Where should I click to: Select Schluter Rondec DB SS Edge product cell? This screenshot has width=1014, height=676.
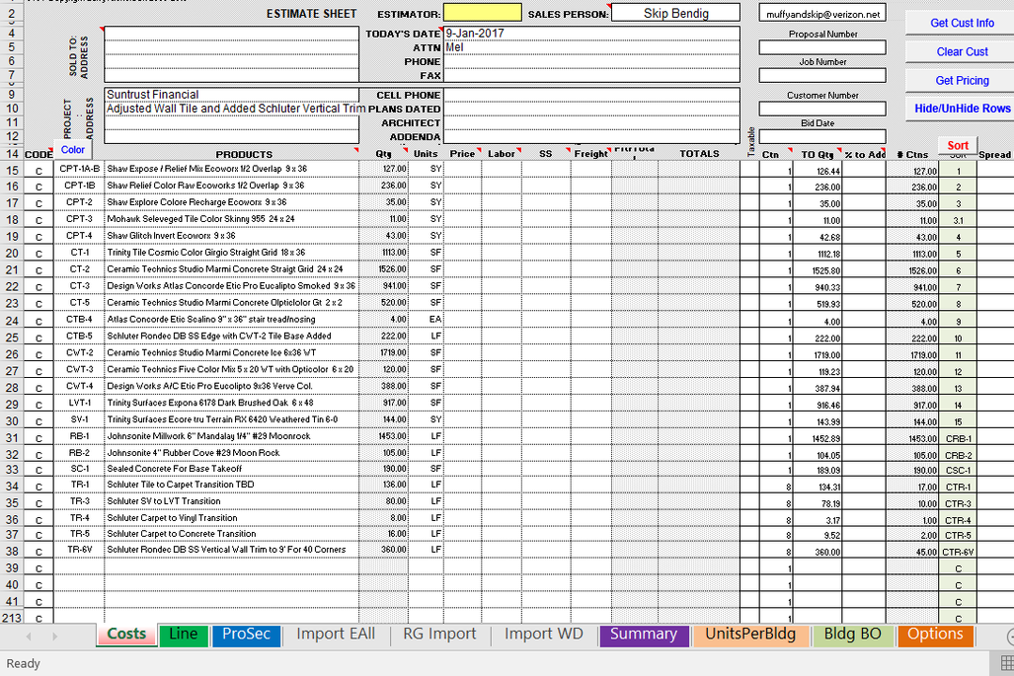pos(231,337)
